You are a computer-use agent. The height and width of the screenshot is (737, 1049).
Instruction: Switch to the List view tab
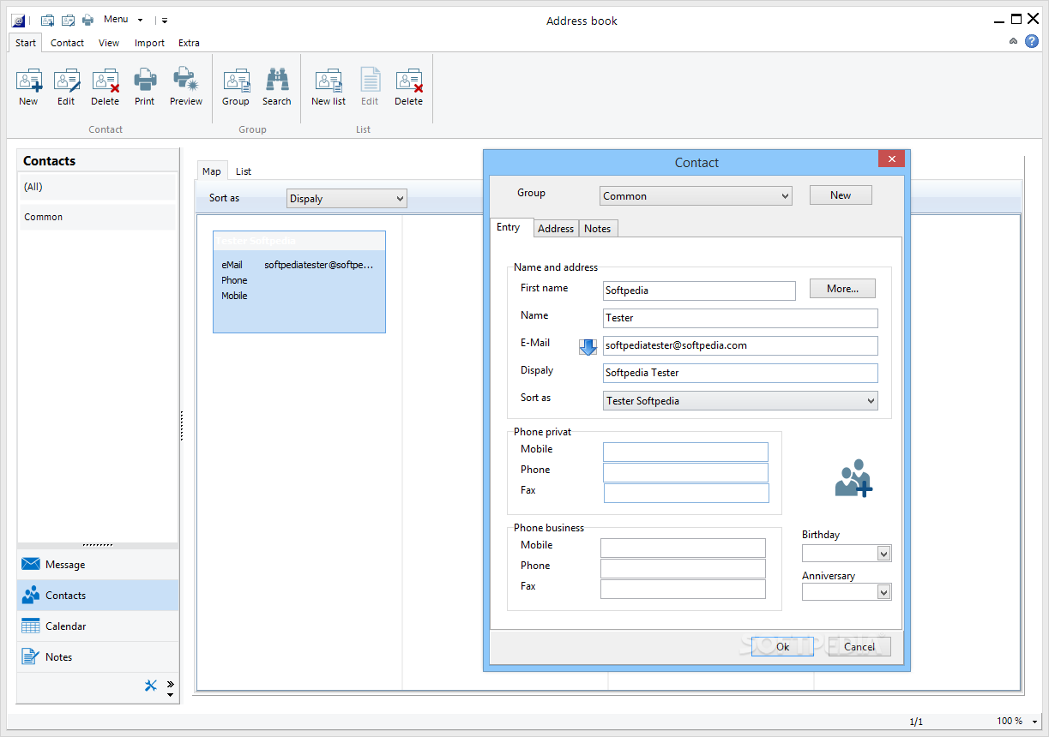coord(244,171)
